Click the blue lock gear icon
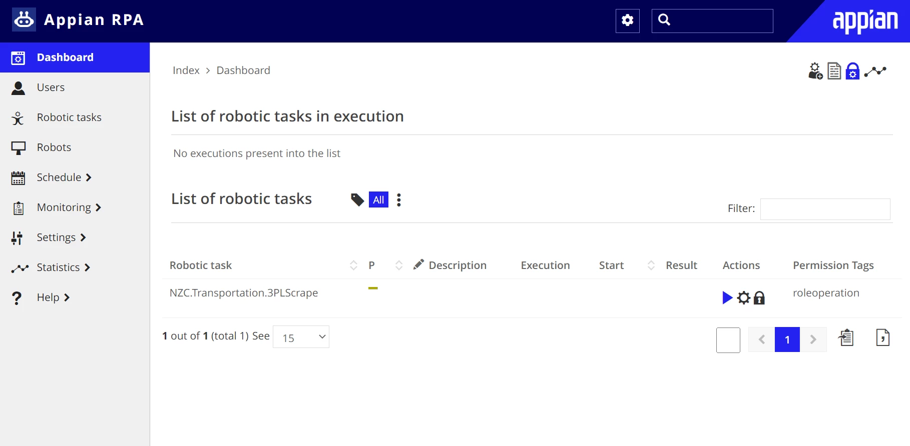Viewport: 910px width, 446px height. click(x=852, y=71)
